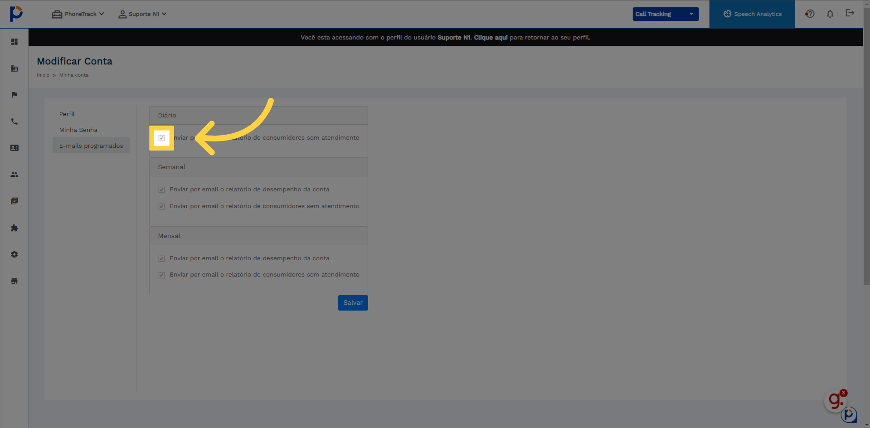870x428 pixels.
Task: Go to Inicio breadcrumb link
Action: pyautogui.click(x=43, y=75)
